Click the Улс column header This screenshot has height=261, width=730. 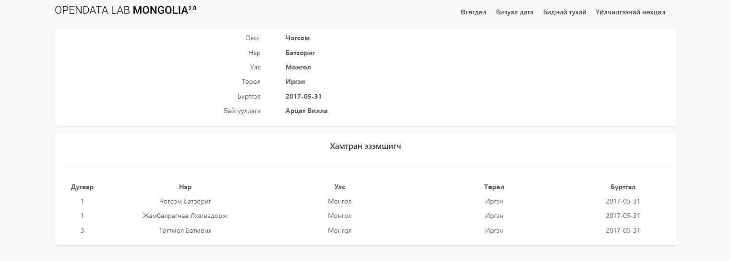pos(339,187)
